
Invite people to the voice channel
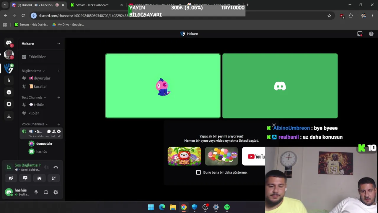pos(54,131)
